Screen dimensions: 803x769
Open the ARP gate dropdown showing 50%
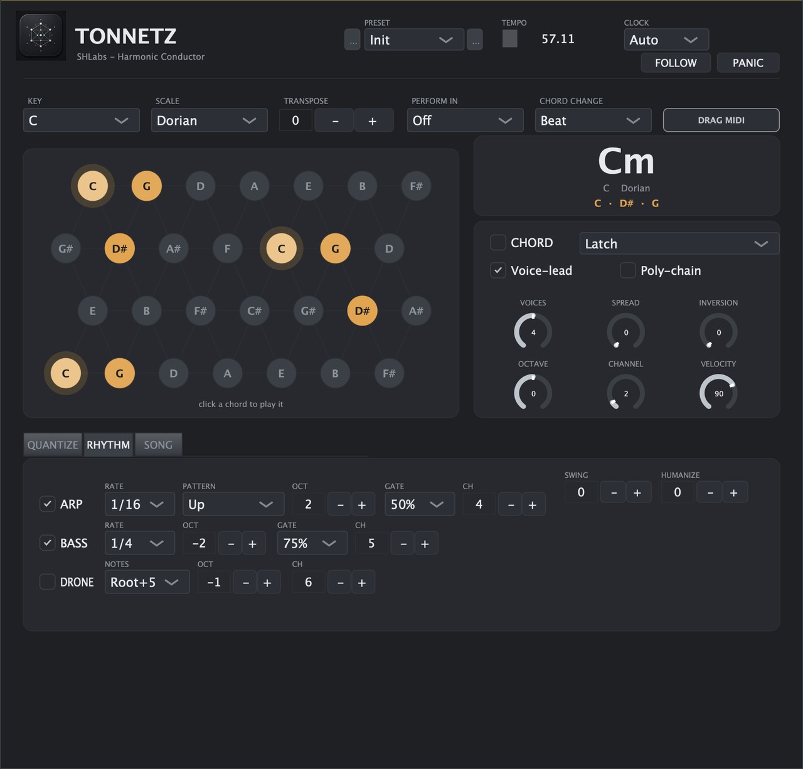point(420,504)
